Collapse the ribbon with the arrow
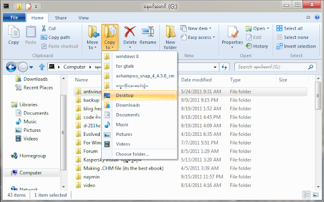 click(x=308, y=17)
